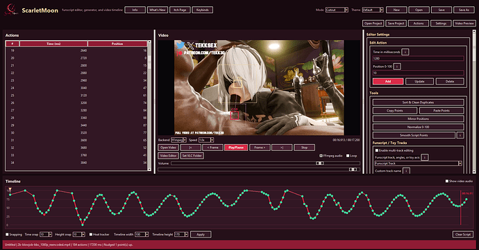Open Settings
Screen dimensions: 479x250
tap(441, 23)
